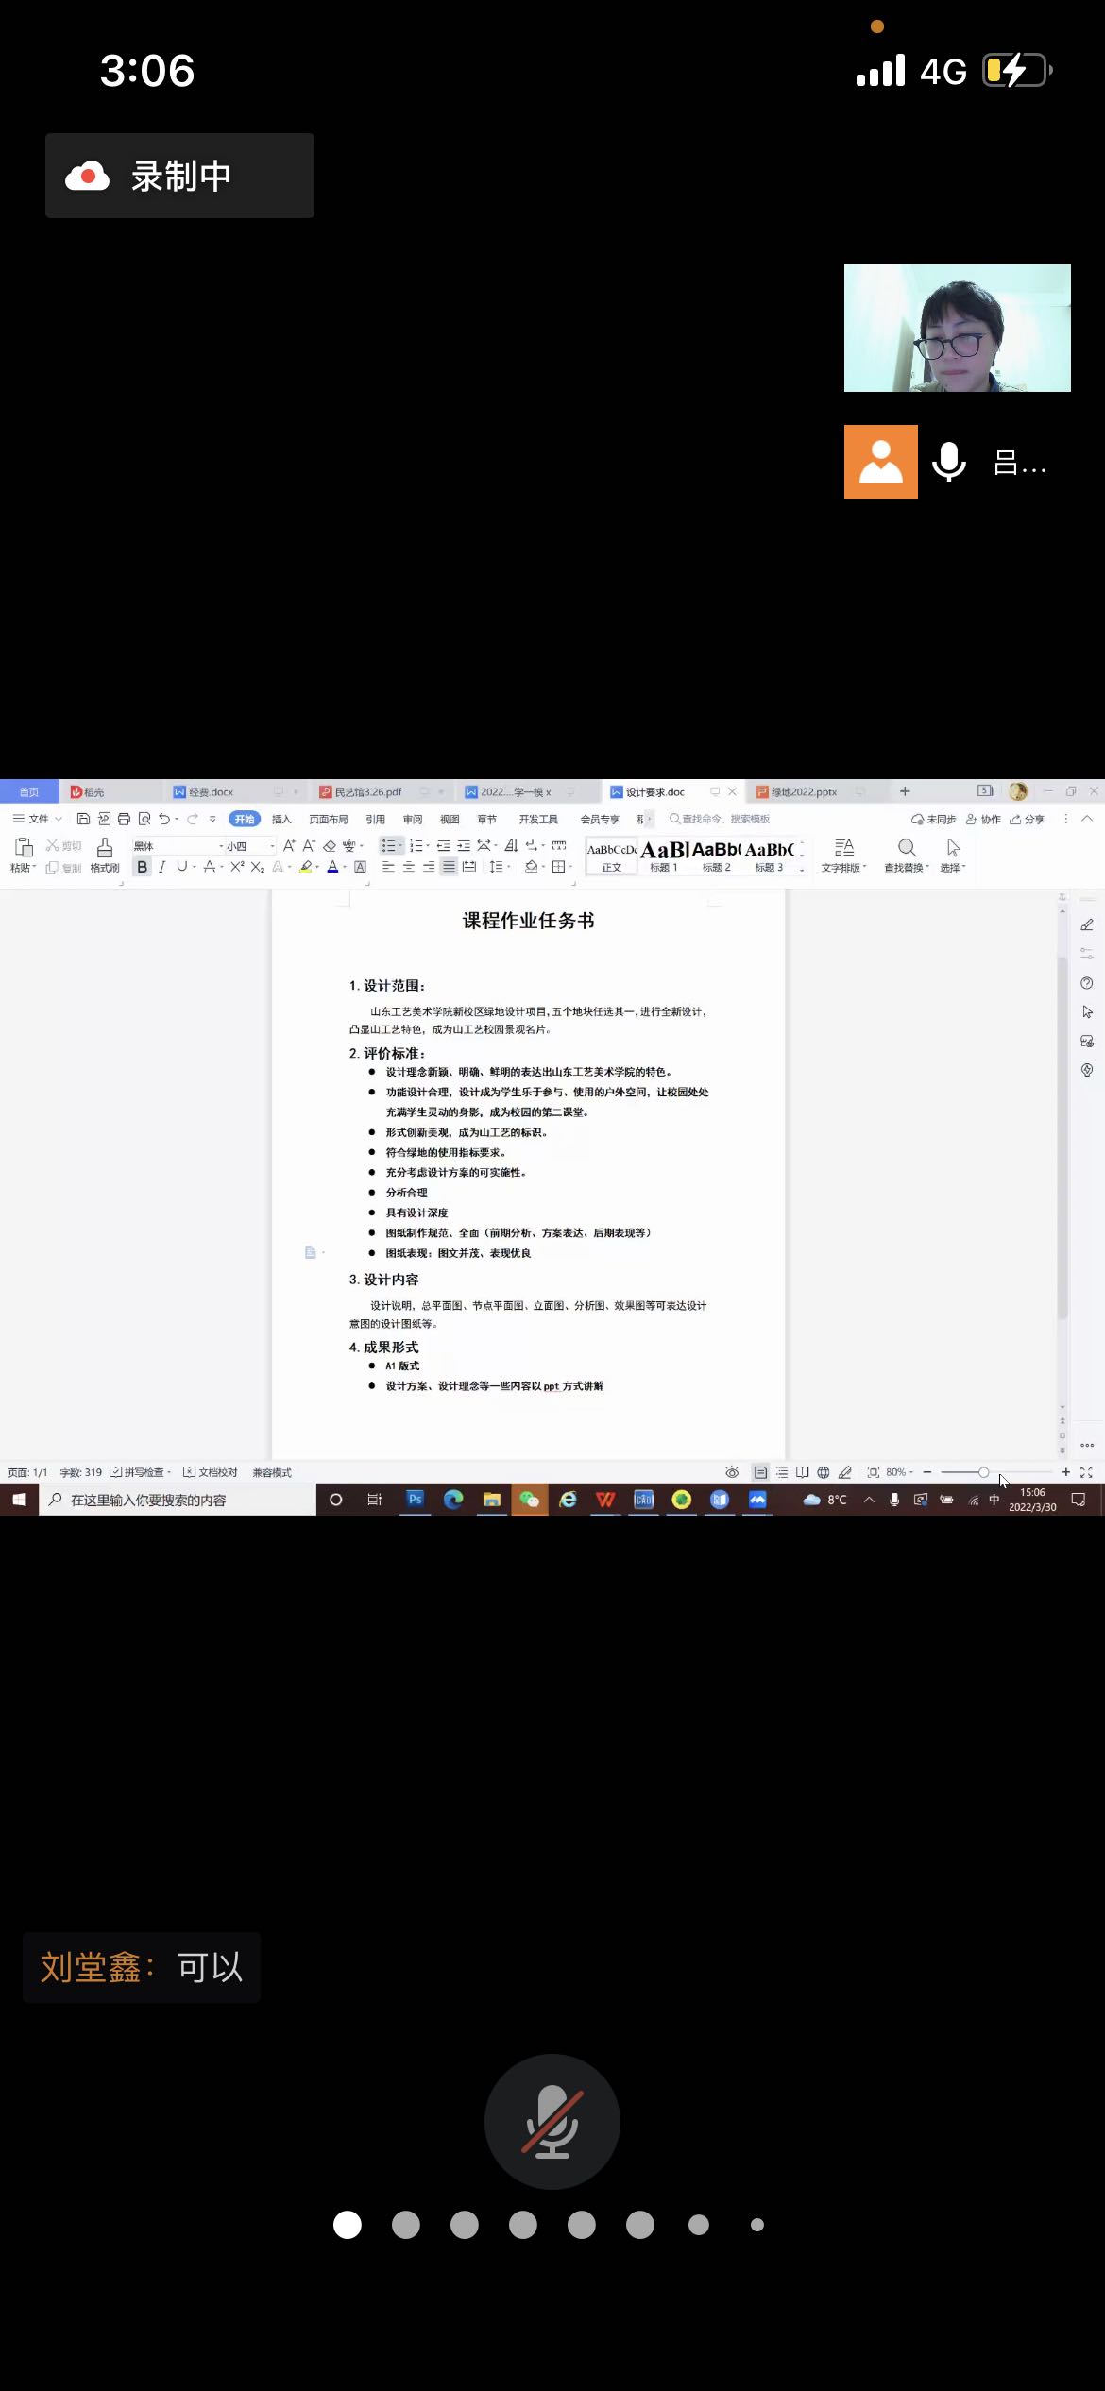The width and height of the screenshot is (1105, 2391).
Task: Click the format painter (格式刷) icon
Action: [105, 854]
